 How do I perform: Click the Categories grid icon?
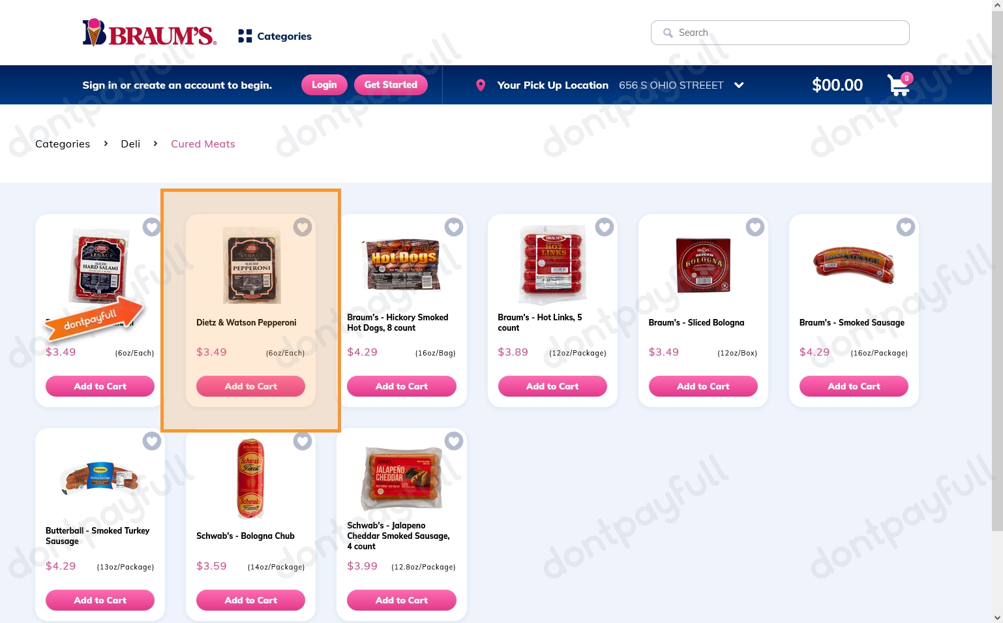tap(245, 36)
